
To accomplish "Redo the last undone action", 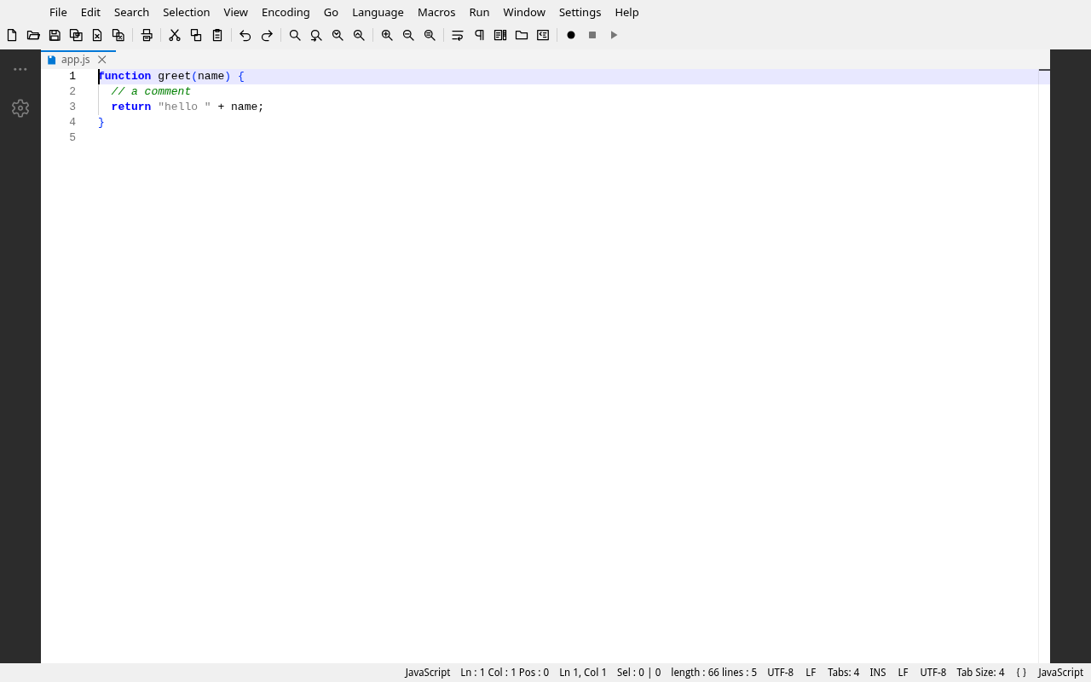I will (267, 35).
